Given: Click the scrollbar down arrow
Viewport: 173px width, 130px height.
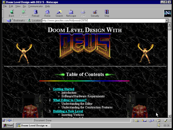Looking at the screenshot, I should coord(170,116).
